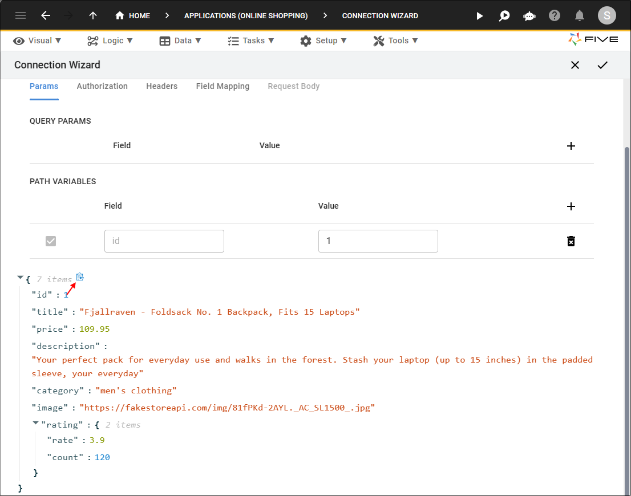
Task: Open the Logic menu
Action: 110,40
